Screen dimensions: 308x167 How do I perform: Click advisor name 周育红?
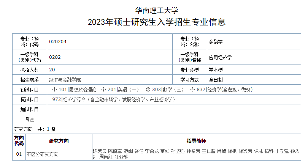[x=106, y=157]
